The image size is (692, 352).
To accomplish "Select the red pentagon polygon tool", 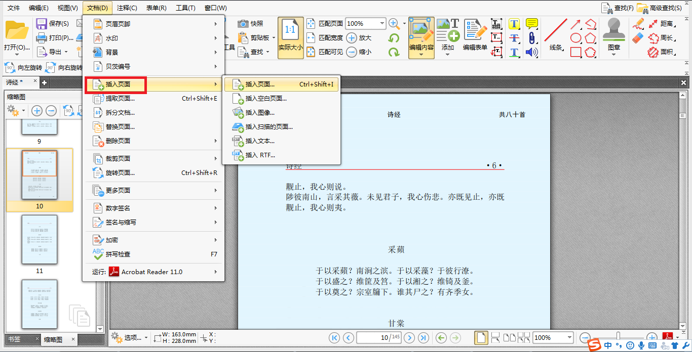I will coord(590,38).
